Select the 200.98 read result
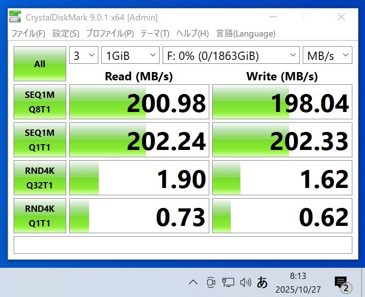The height and width of the screenshot is (297, 365). [139, 102]
